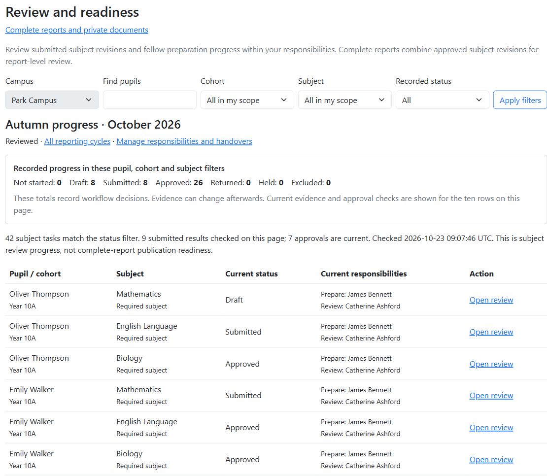
Task: Click the Pupil / cohort column header
Action: (x=35, y=274)
